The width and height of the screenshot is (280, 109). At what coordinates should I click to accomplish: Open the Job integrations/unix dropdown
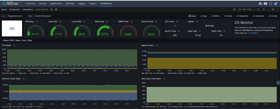[16, 16]
